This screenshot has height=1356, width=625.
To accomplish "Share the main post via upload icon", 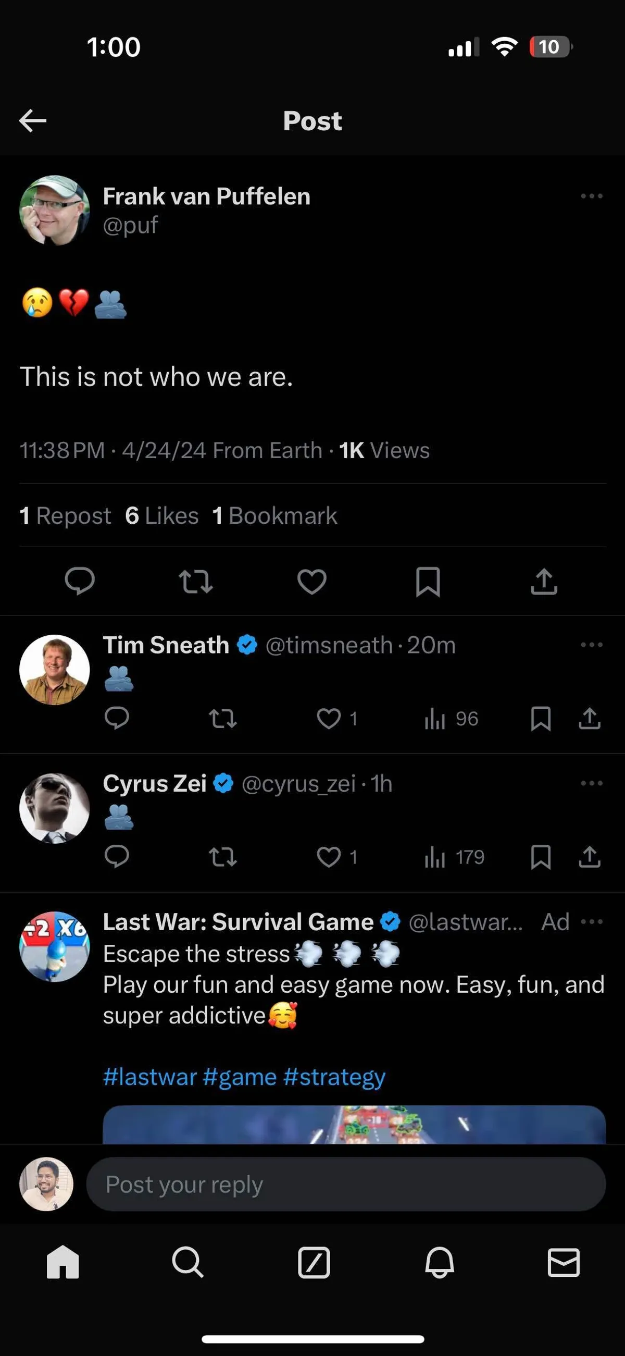I will coord(543,581).
